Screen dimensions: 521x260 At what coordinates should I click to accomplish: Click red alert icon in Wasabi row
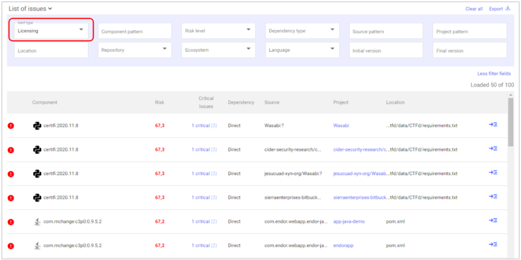pos(11,126)
